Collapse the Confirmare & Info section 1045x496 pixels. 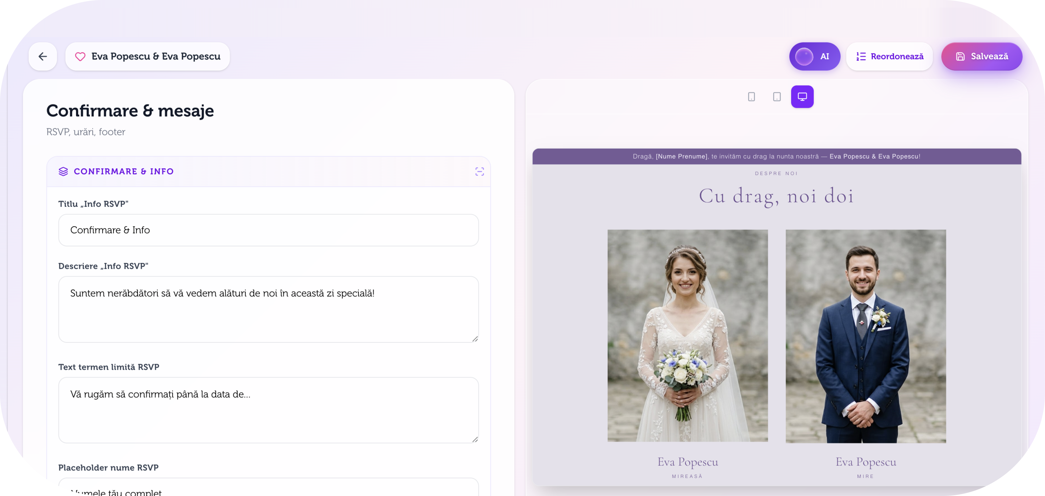click(479, 172)
